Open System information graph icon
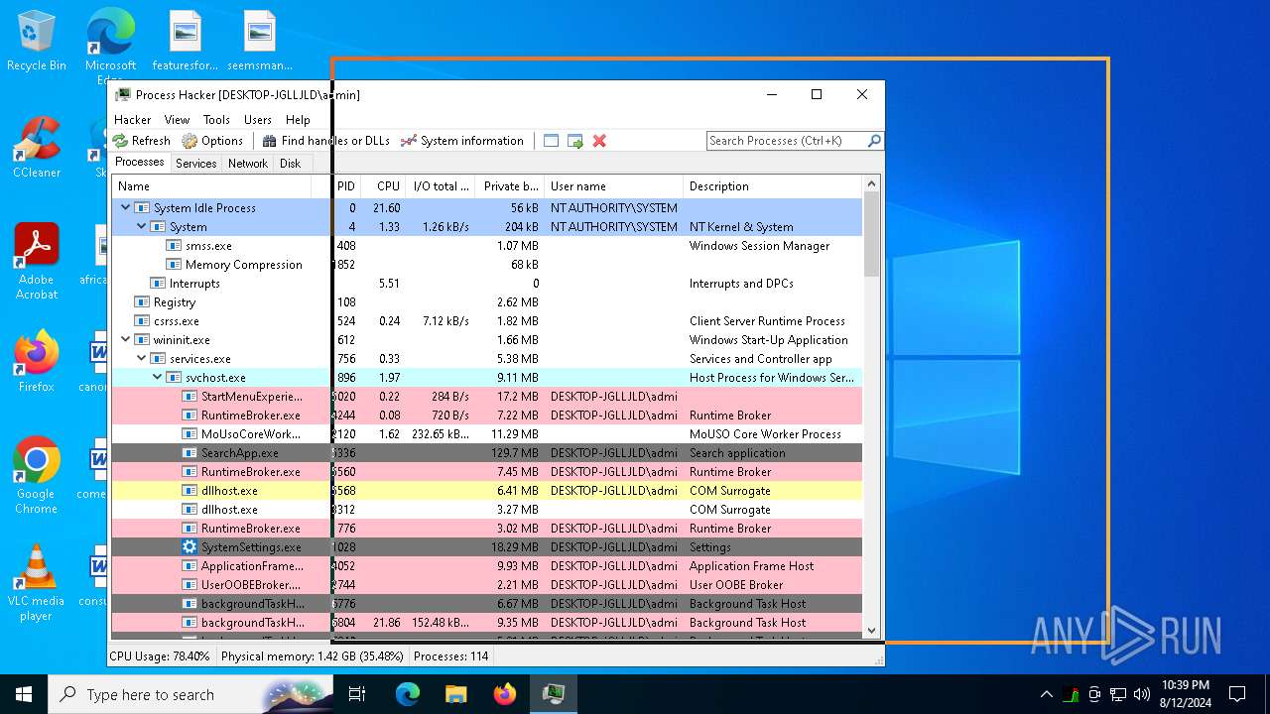 pyautogui.click(x=408, y=141)
